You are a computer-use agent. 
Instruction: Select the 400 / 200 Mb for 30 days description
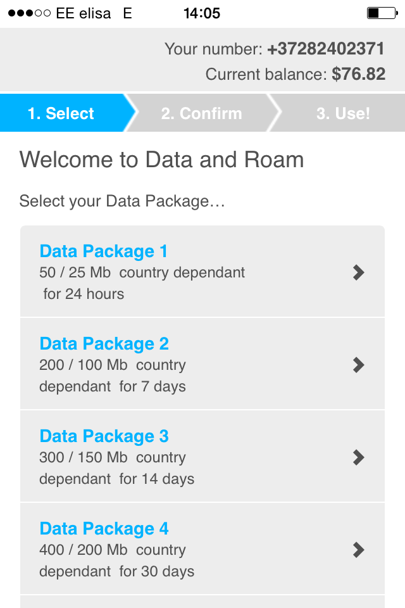[116, 560]
